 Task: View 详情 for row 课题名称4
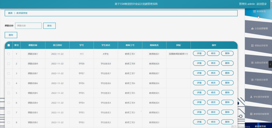[199, 102]
